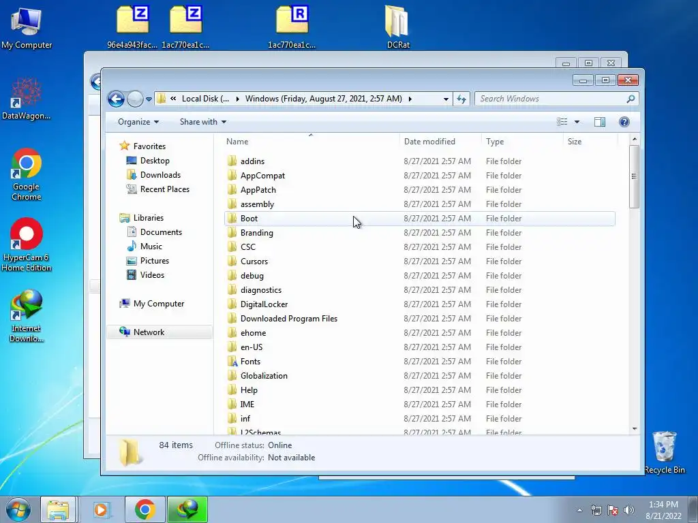Click the Local Disk breadcrumb segment
Viewport: 698px width, 523px height.
click(x=205, y=99)
